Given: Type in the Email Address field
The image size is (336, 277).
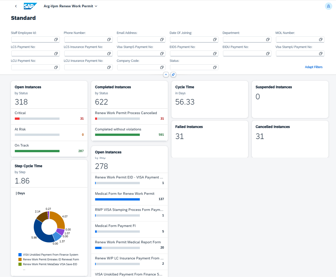Looking at the screenshot, I should point(138,39).
